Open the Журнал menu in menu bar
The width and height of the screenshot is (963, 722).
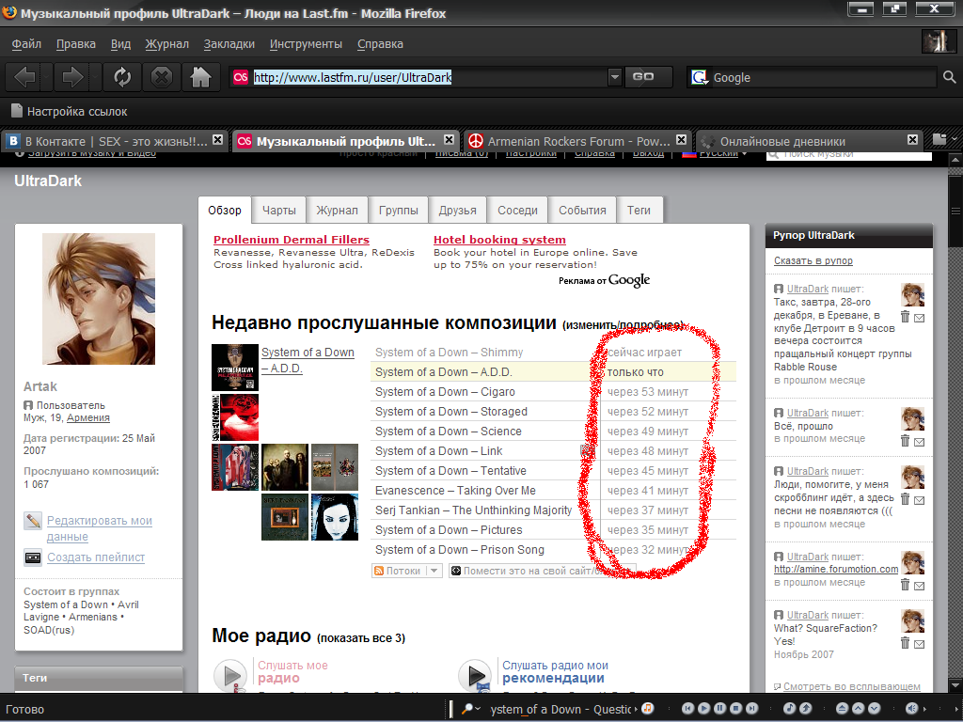pos(167,44)
